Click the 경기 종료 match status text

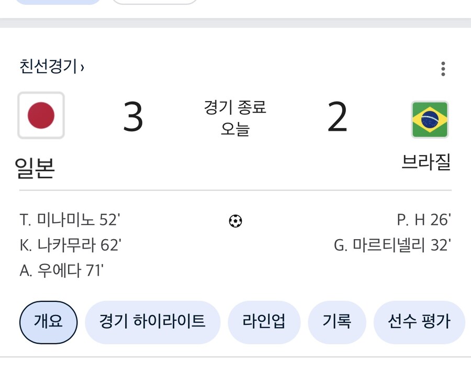[x=235, y=108]
